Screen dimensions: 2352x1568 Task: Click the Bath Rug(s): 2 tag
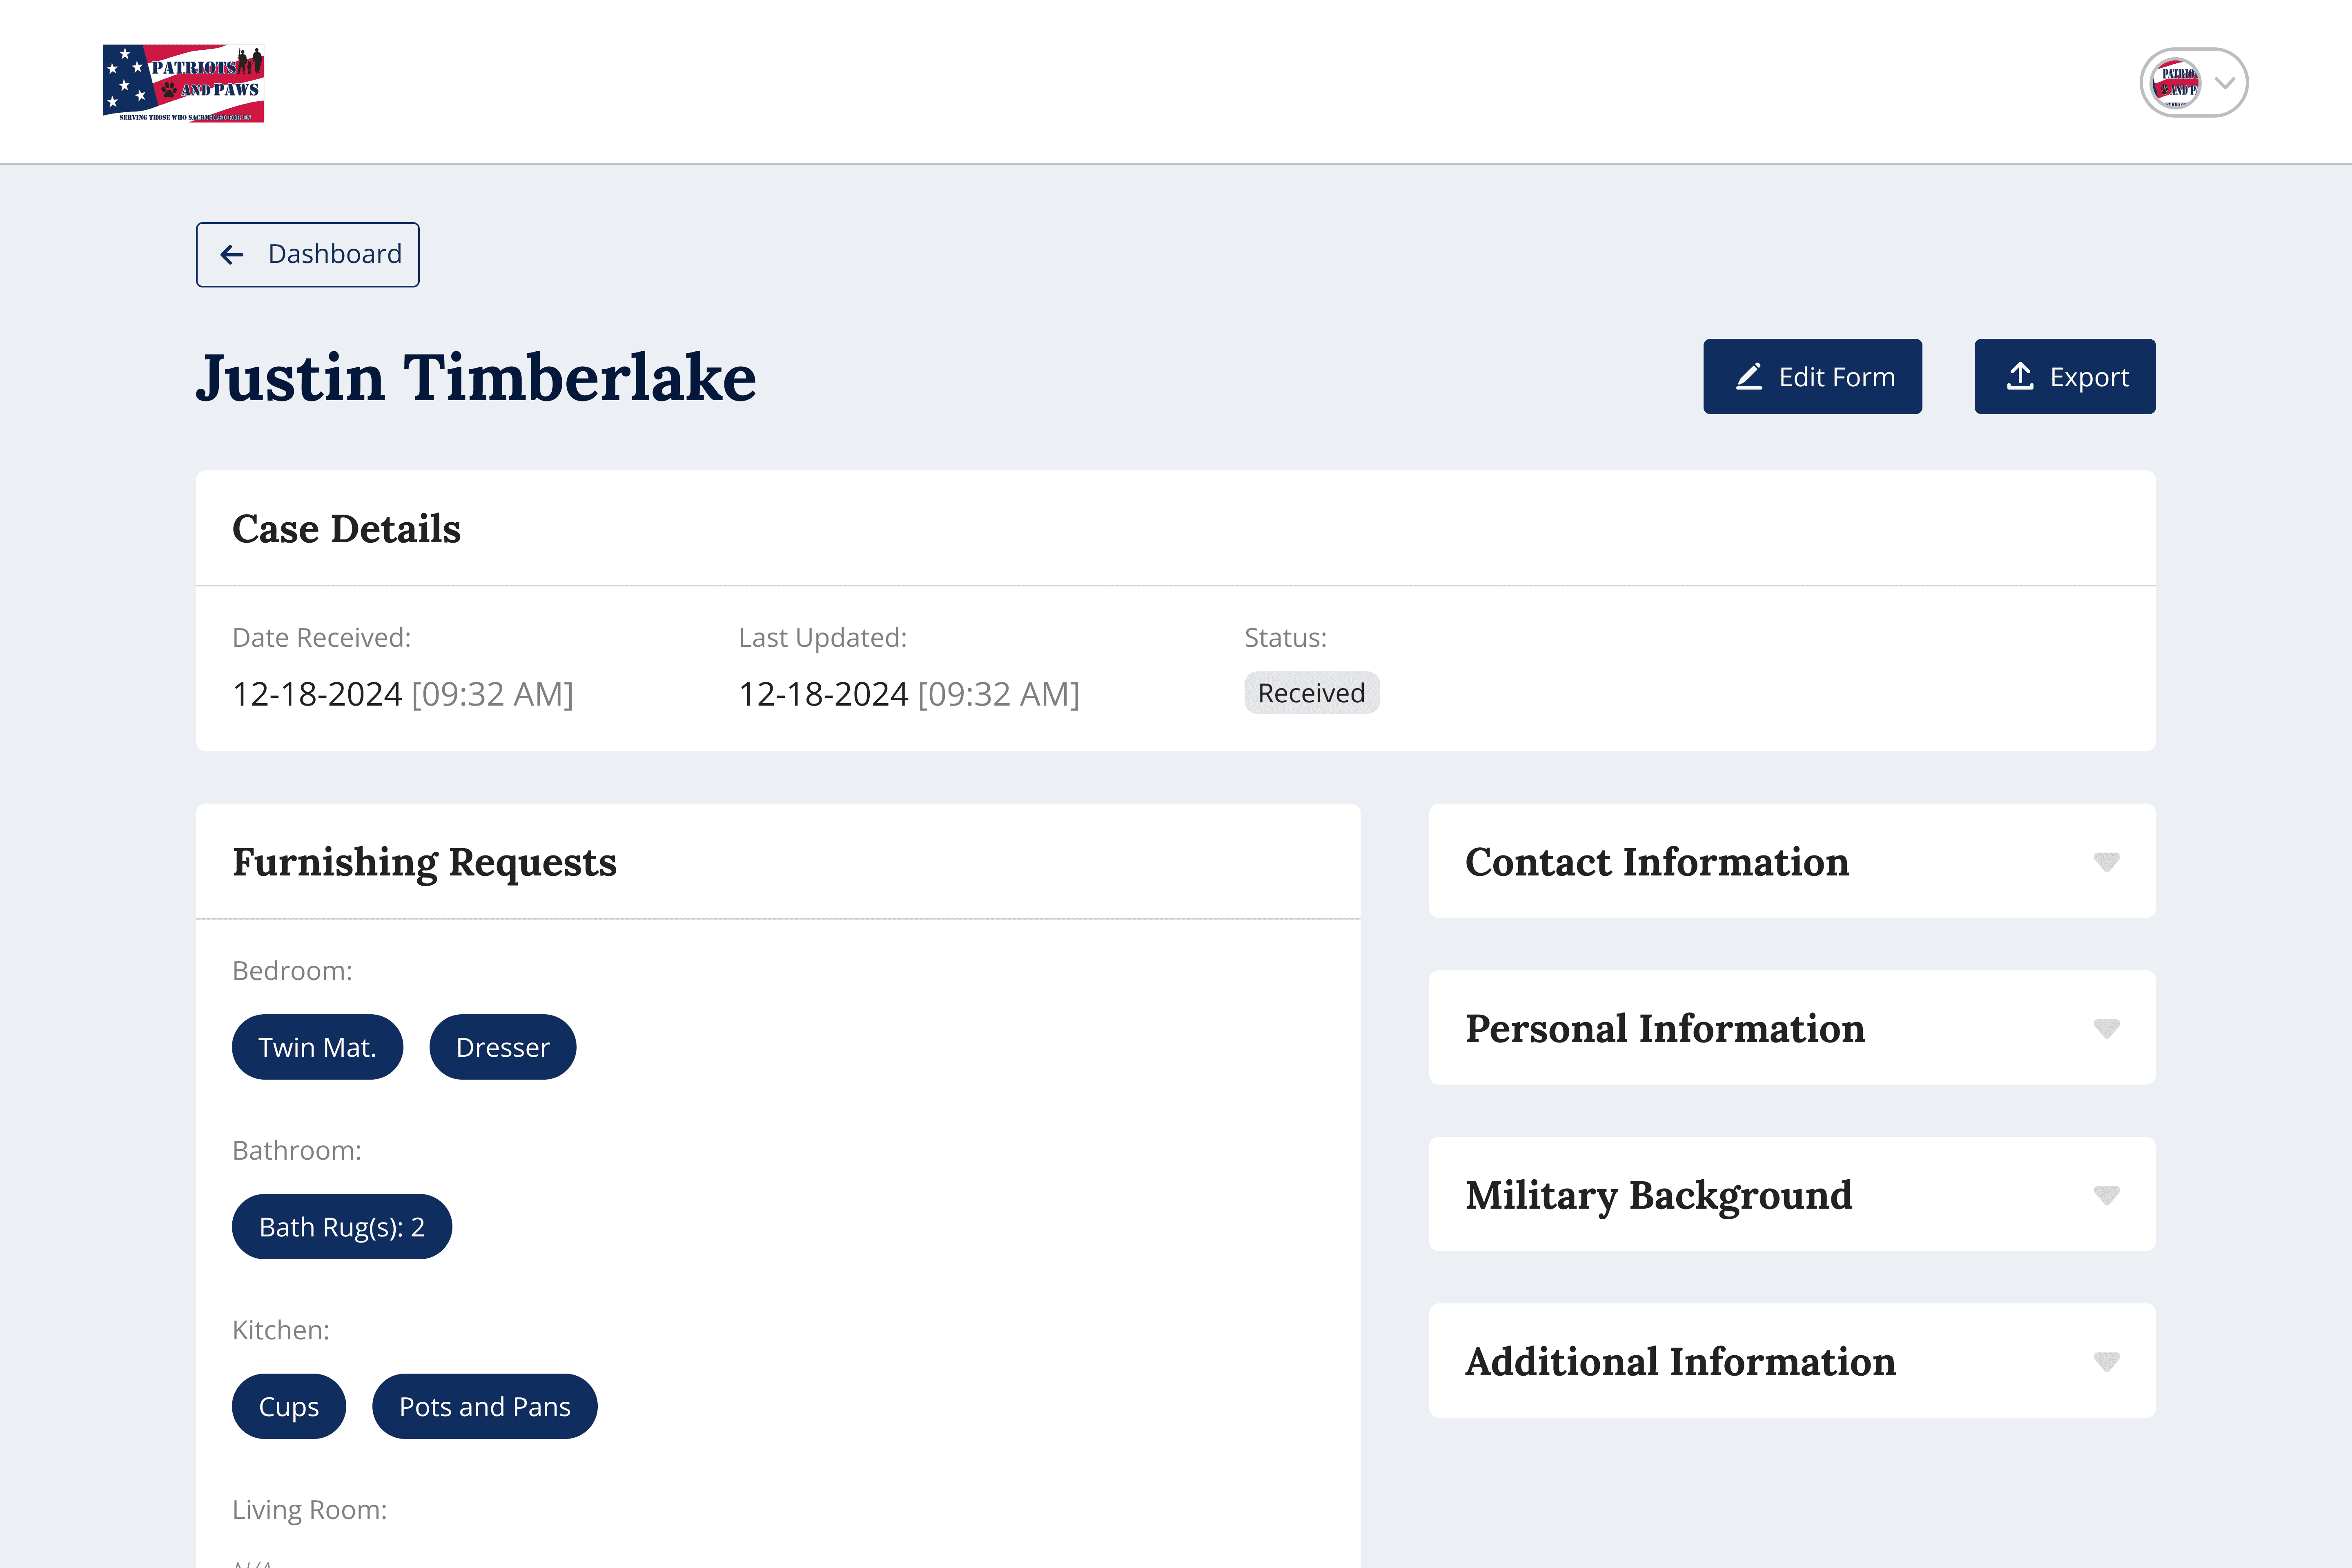coord(342,1227)
